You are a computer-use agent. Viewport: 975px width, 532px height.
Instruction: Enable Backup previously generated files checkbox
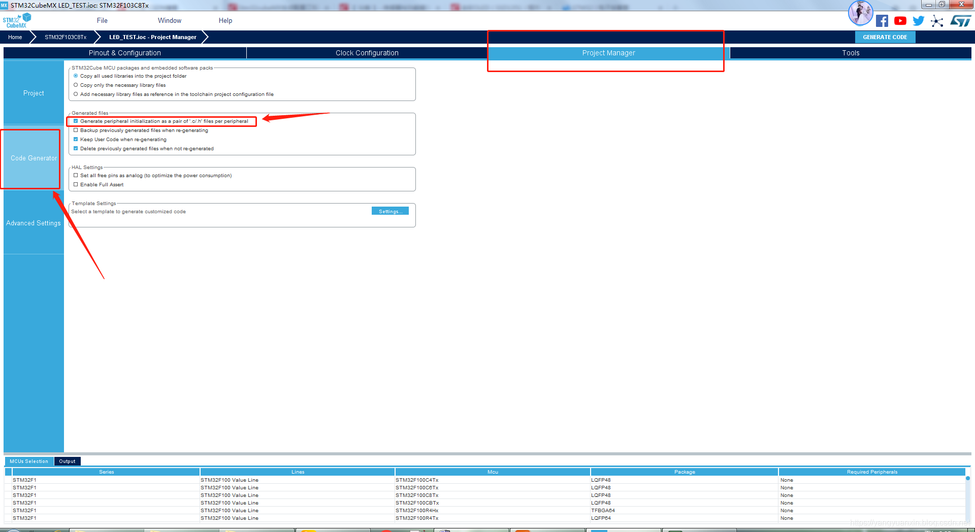[76, 130]
